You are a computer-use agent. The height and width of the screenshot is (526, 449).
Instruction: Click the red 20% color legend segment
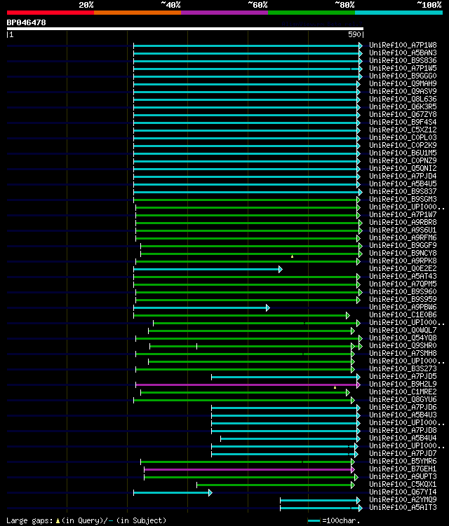pos(51,13)
